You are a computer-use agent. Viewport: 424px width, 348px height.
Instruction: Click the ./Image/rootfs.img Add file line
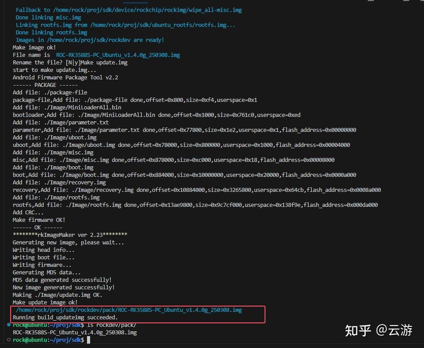coord(56,198)
